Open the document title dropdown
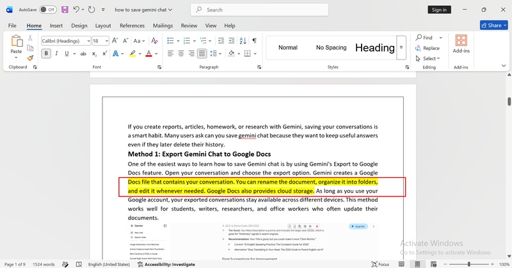The image size is (512, 268). tap(170, 10)
